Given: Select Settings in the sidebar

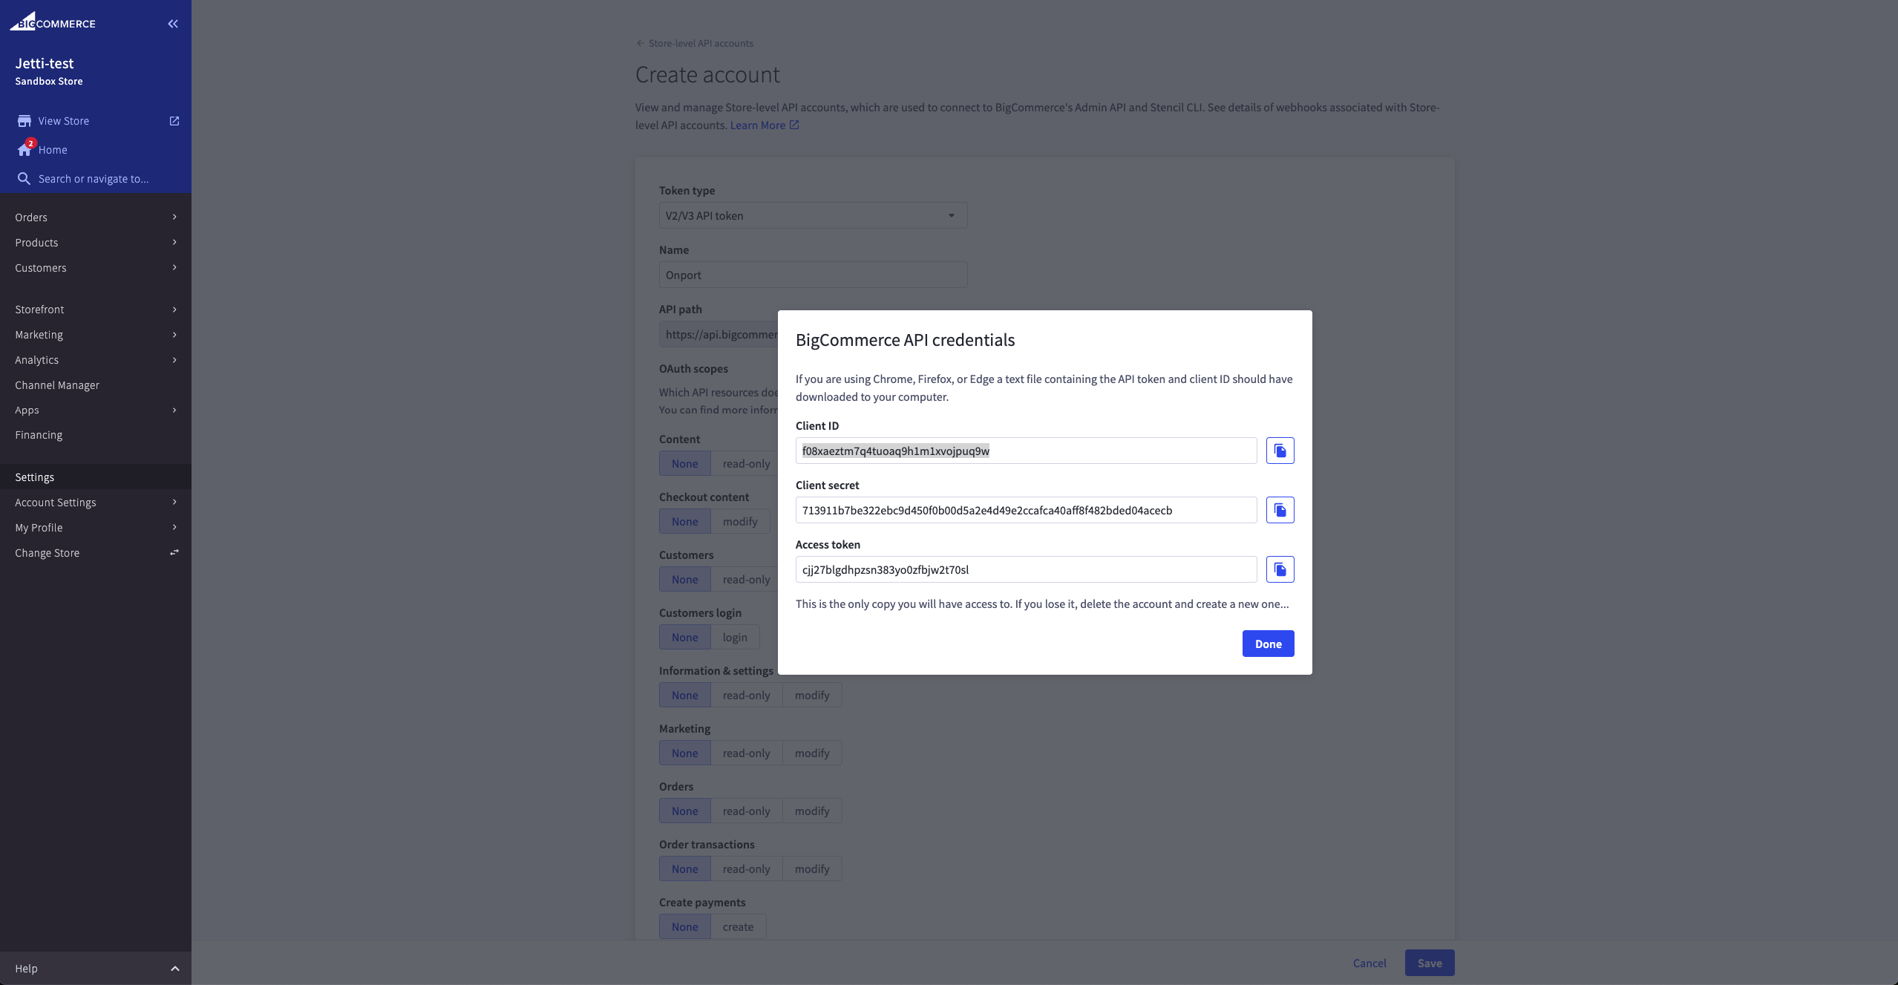Looking at the screenshot, I should (96, 477).
